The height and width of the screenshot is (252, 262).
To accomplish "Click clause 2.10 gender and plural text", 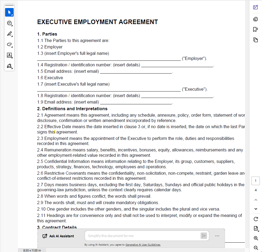I will [129, 209].
